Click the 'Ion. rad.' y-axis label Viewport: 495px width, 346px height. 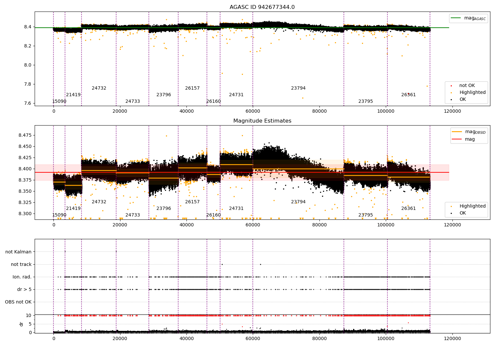pyautogui.click(x=22, y=277)
